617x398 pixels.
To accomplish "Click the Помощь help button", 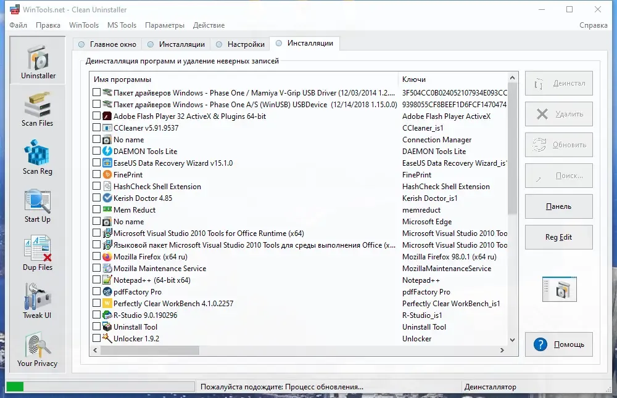I will coord(559,344).
